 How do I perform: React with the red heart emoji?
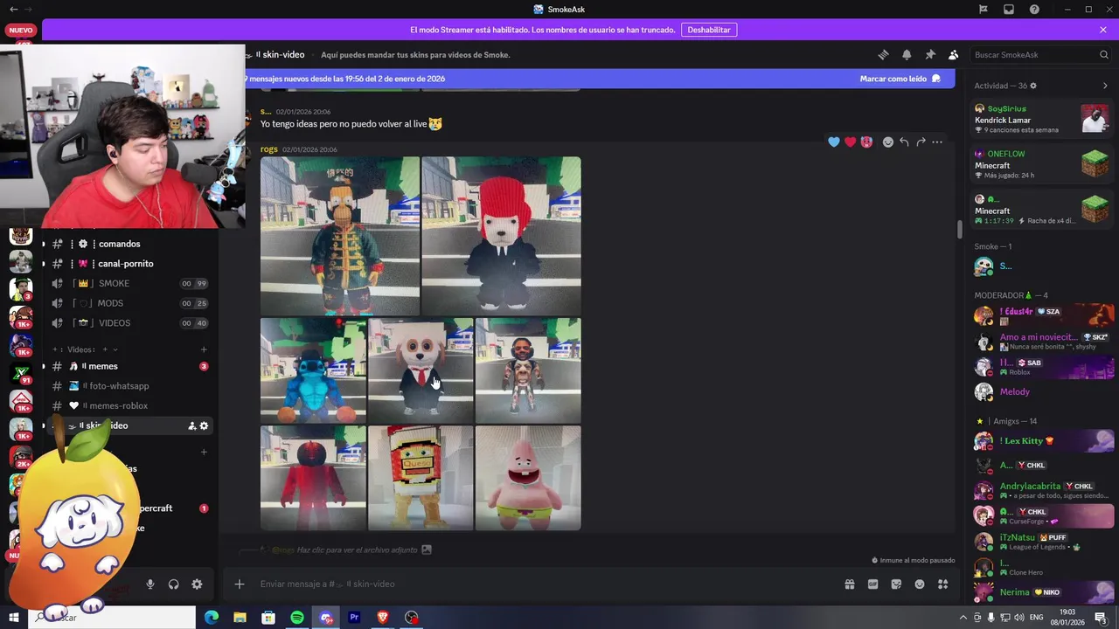[850, 142]
